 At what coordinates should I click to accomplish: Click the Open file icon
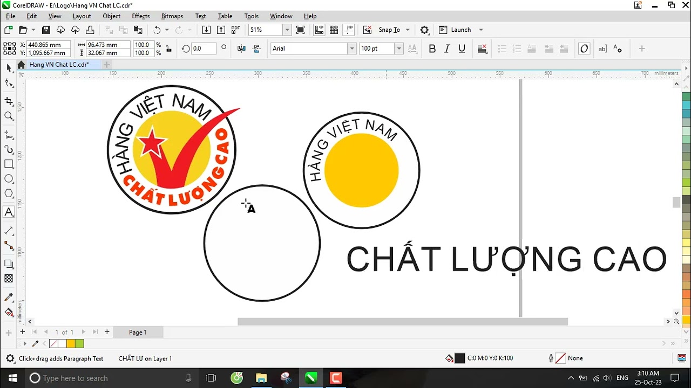tap(23, 30)
